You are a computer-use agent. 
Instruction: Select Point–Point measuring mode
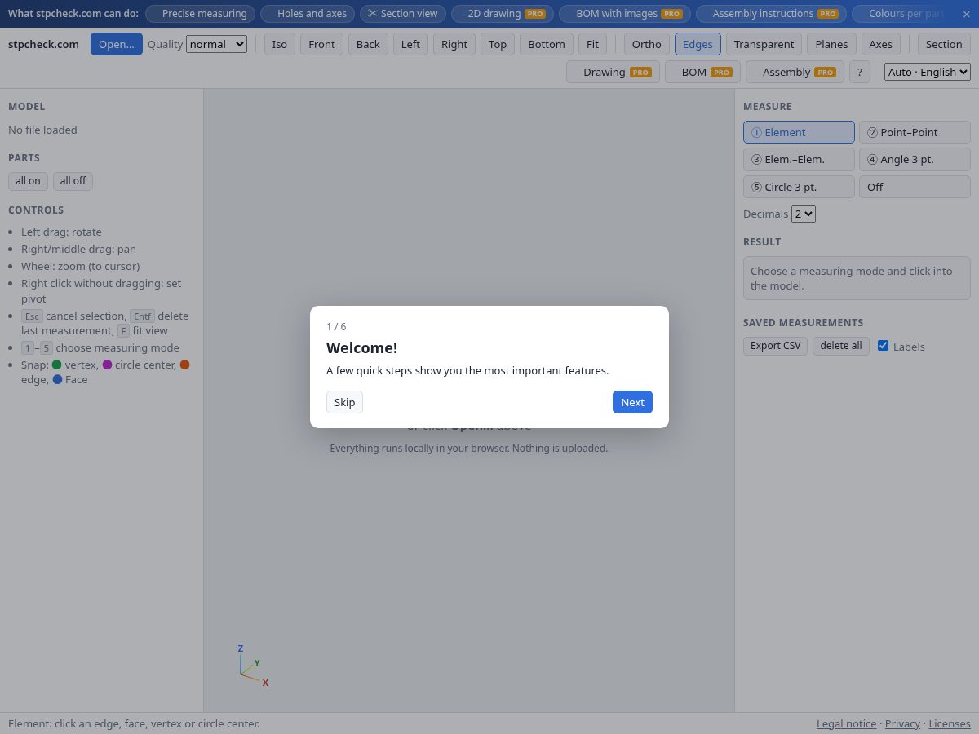tap(915, 132)
